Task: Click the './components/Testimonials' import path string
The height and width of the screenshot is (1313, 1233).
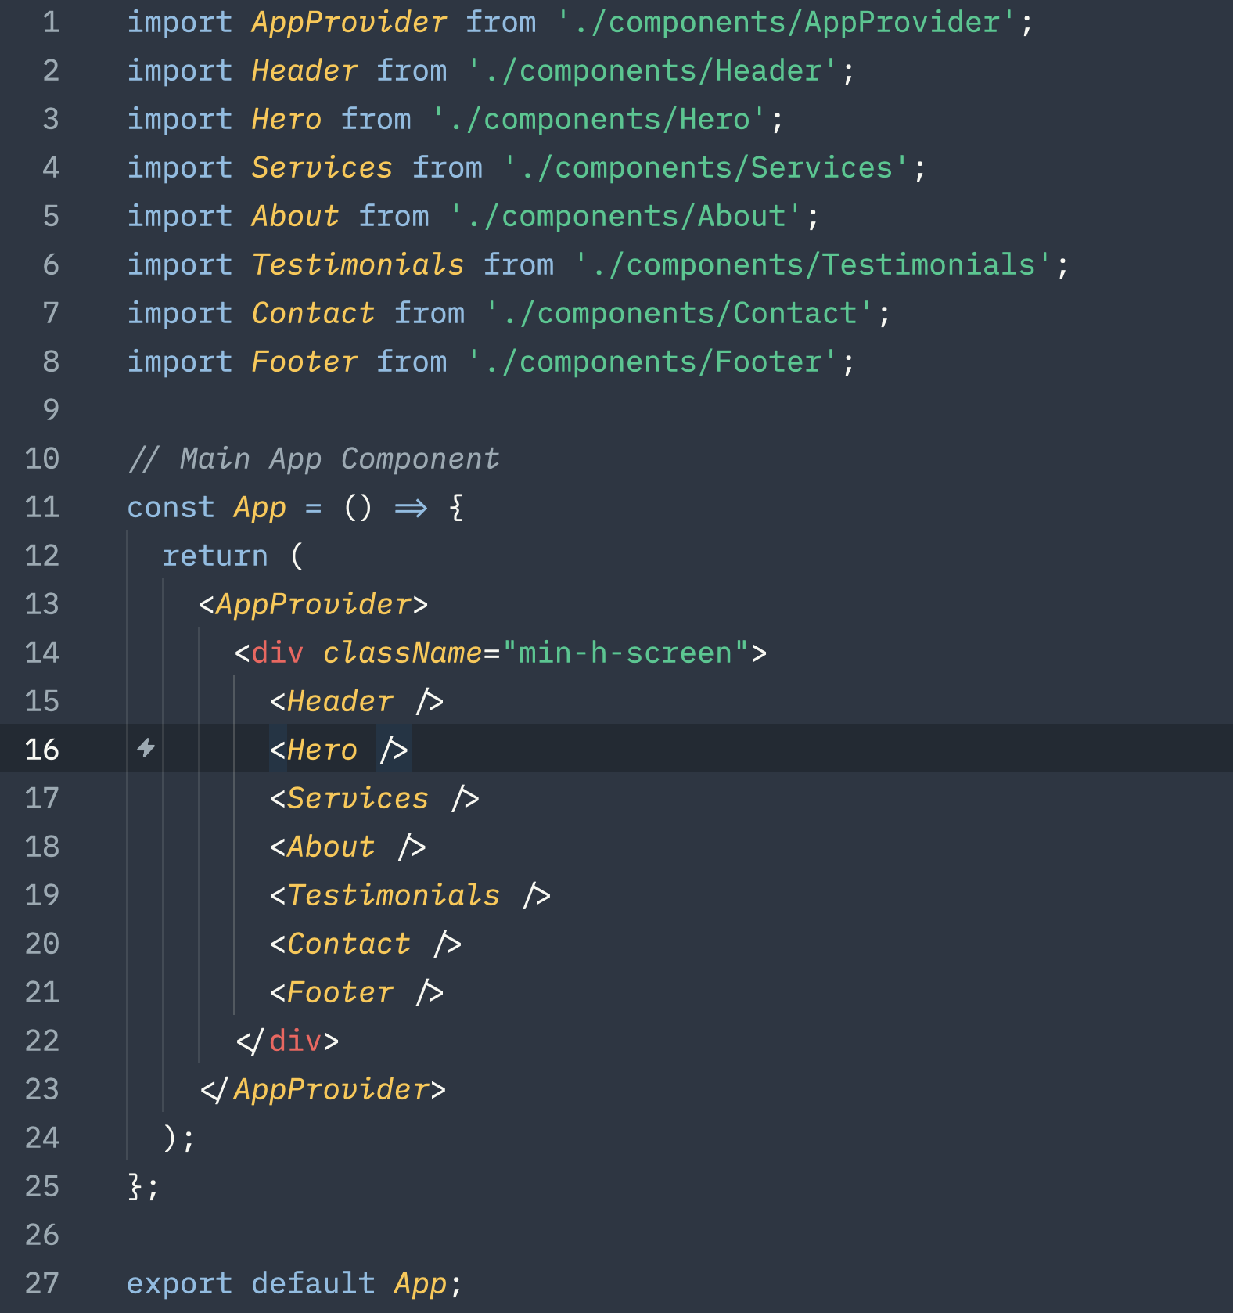Action: 814,264
